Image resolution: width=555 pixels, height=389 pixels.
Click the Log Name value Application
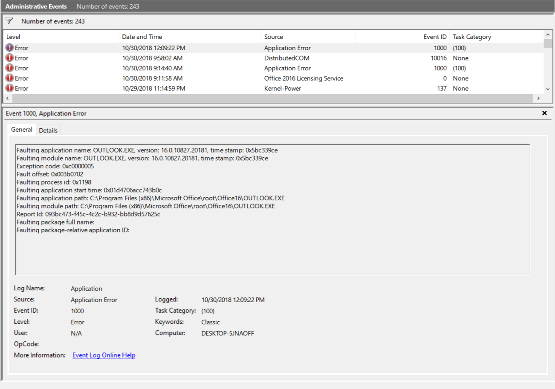tap(87, 289)
